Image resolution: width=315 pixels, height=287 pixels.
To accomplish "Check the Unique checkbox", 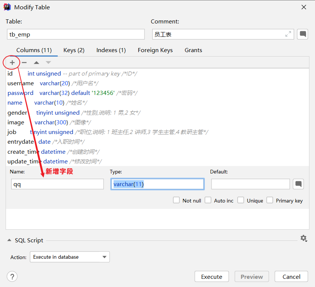I will [x=241, y=200].
